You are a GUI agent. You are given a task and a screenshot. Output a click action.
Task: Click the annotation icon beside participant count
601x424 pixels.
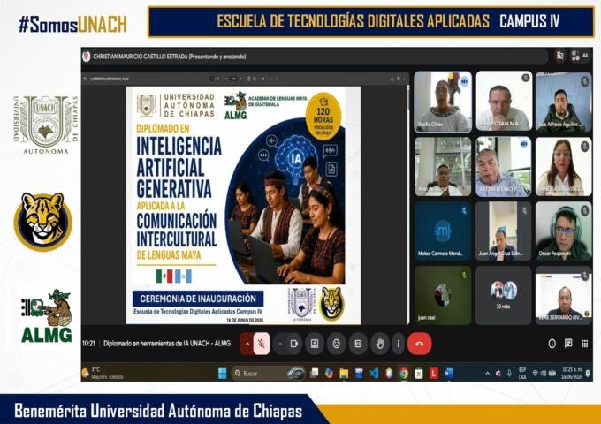pos(560,56)
